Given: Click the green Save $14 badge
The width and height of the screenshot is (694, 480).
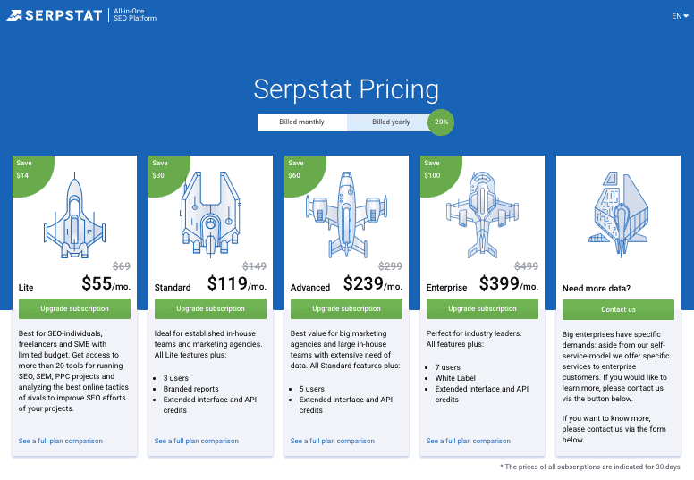Looking at the screenshot, I should click(x=27, y=169).
